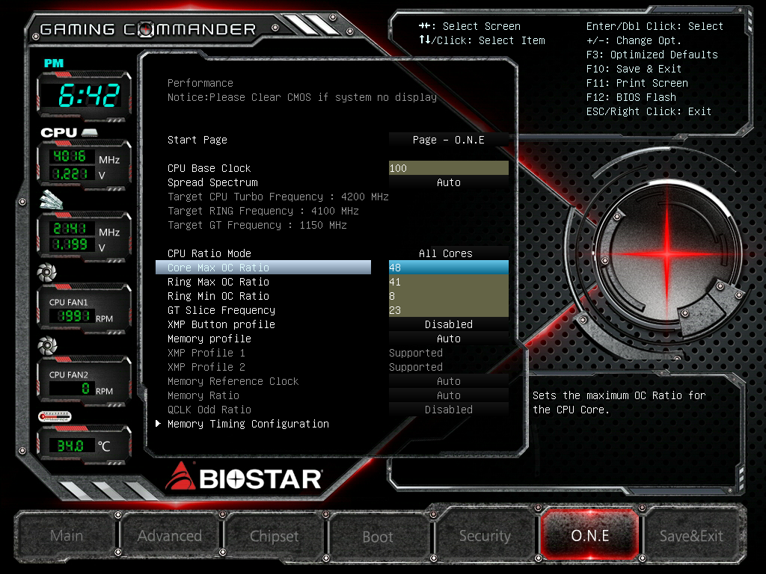Open the Start Page dropdown value

click(x=449, y=140)
